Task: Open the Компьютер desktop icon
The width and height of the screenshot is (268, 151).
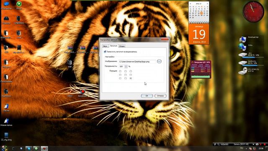Action: pyautogui.click(x=6, y=5)
